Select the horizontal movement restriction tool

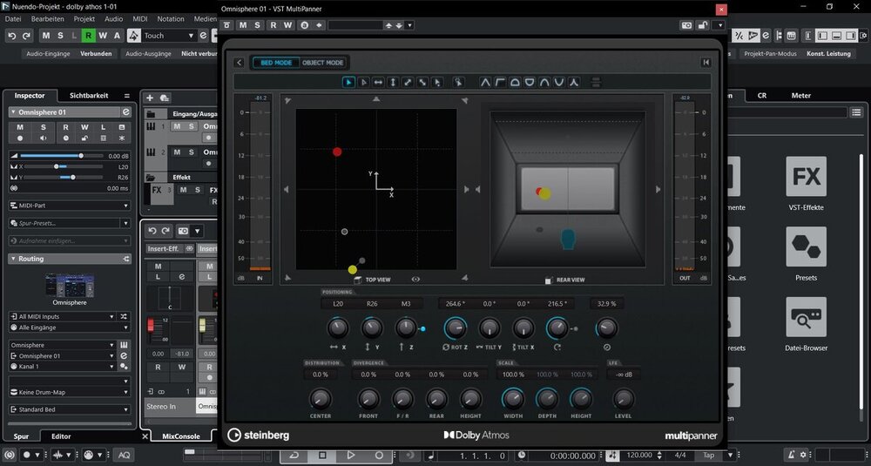[x=378, y=82]
